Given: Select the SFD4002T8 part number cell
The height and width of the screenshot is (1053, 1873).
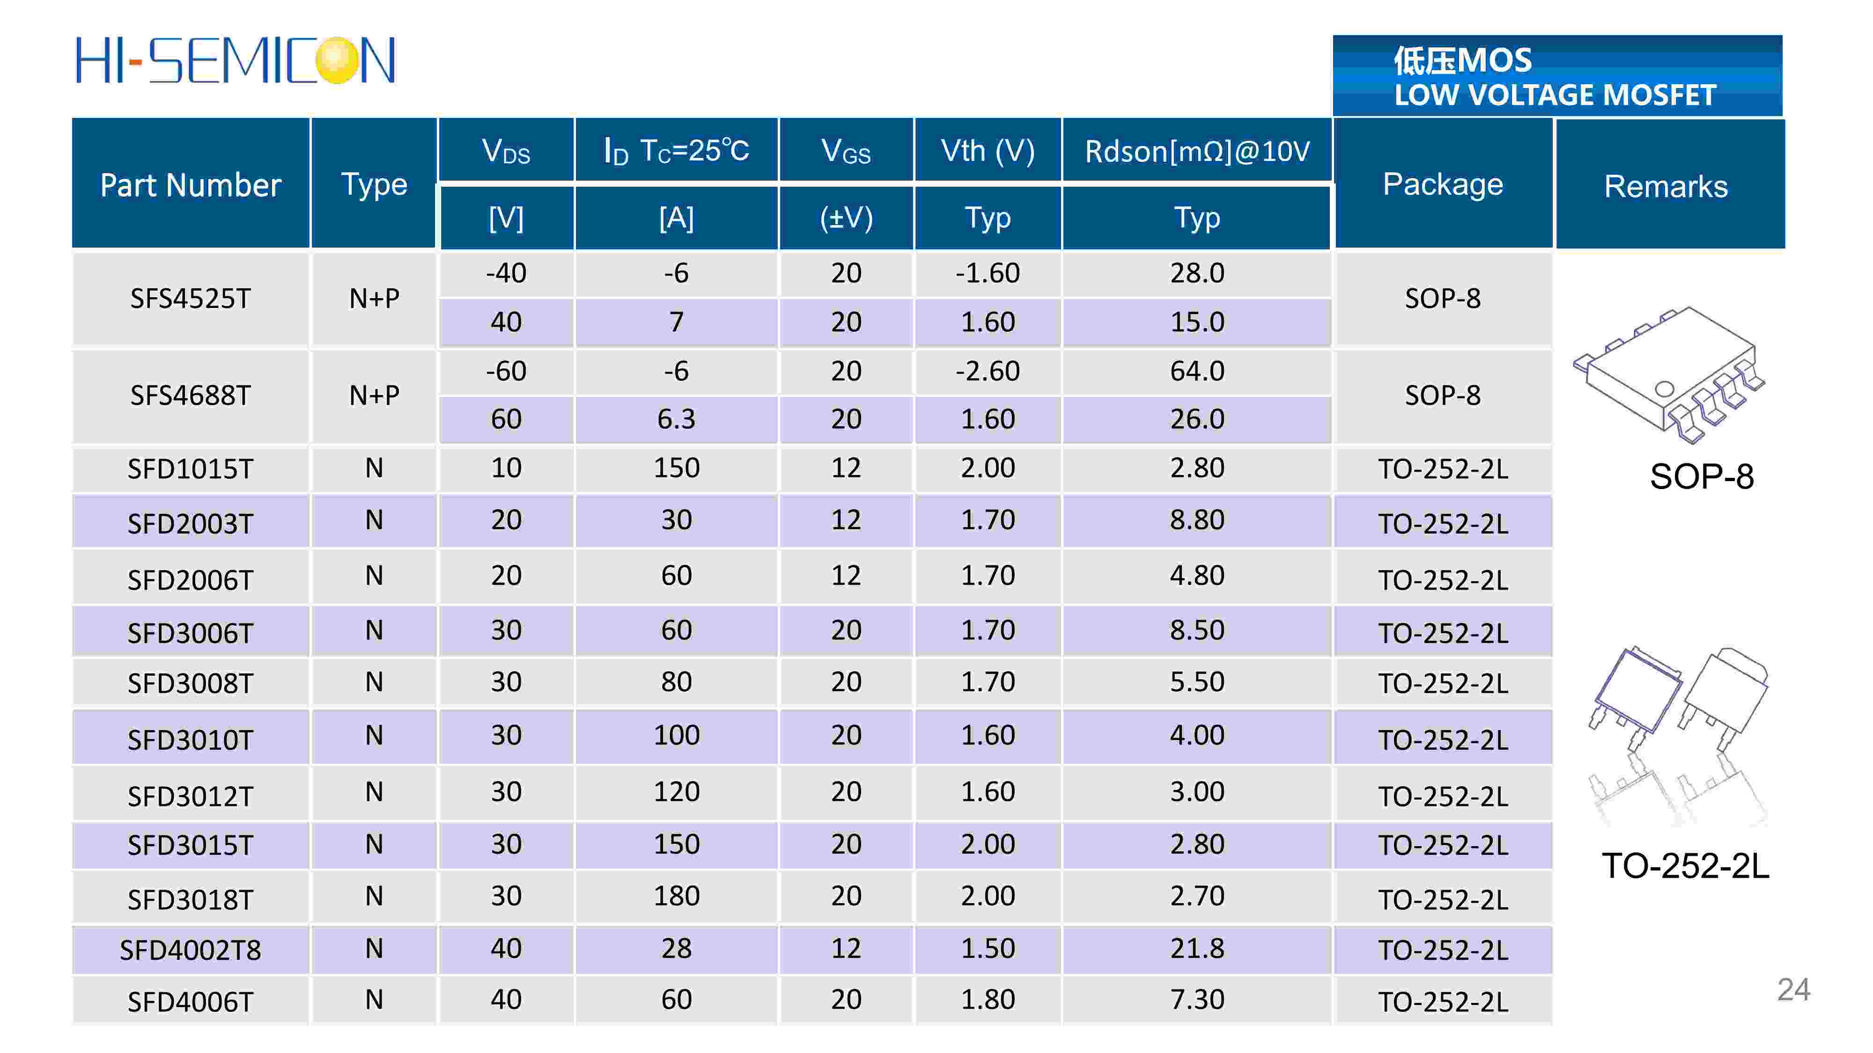Looking at the screenshot, I should pos(191,950).
